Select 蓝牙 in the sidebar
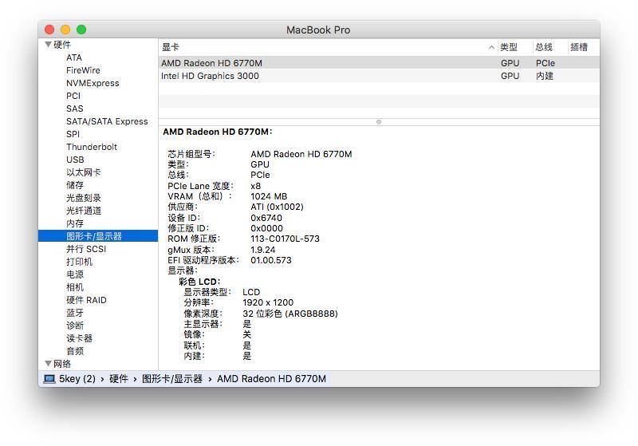638x446 pixels. 75,313
